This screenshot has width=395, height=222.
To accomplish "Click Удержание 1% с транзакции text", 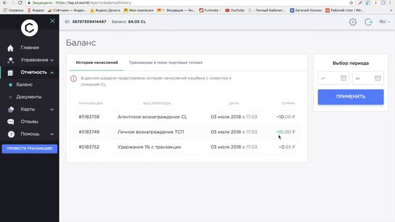I will [x=149, y=147].
